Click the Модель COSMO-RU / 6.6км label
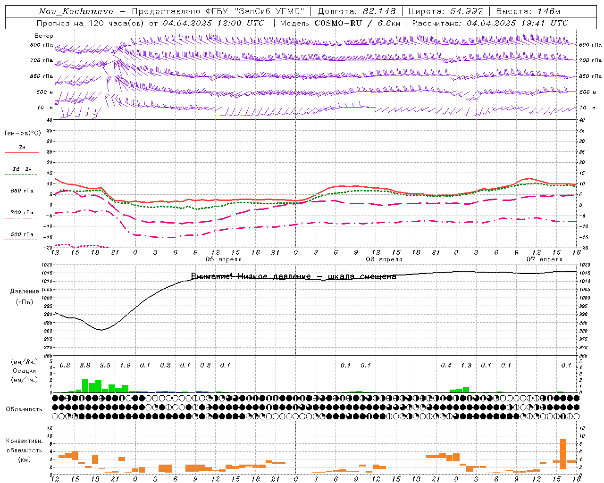The height and width of the screenshot is (483, 604). coord(340,23)
